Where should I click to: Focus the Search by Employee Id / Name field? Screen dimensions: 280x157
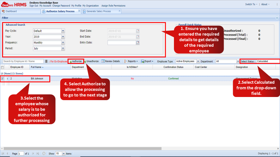[x=23, y=61]
